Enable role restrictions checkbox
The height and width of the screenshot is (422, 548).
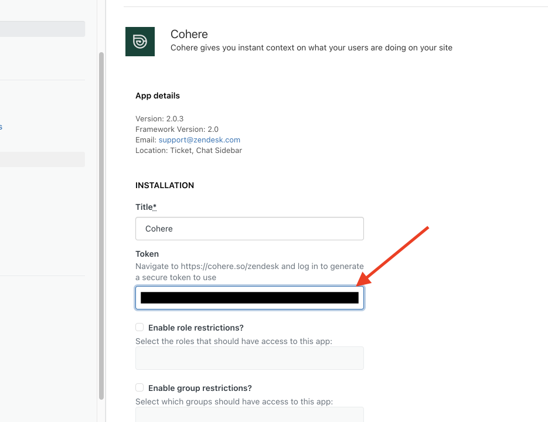click(x=139, y=327)
